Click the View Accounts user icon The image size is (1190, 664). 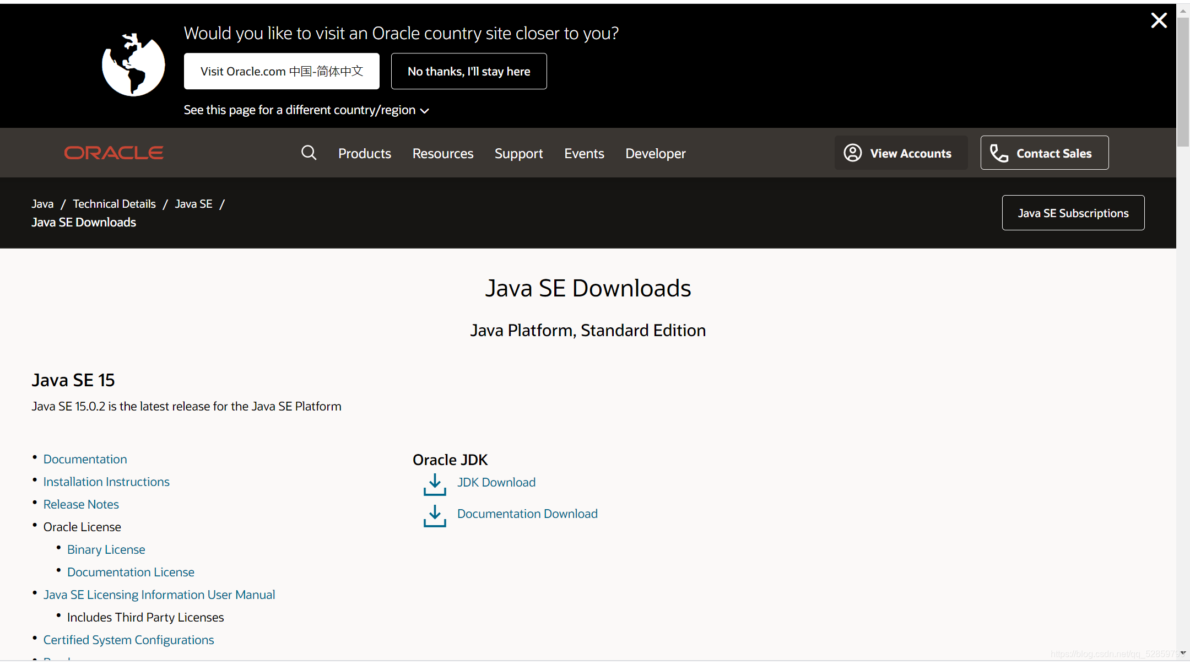tap(852, 153)
